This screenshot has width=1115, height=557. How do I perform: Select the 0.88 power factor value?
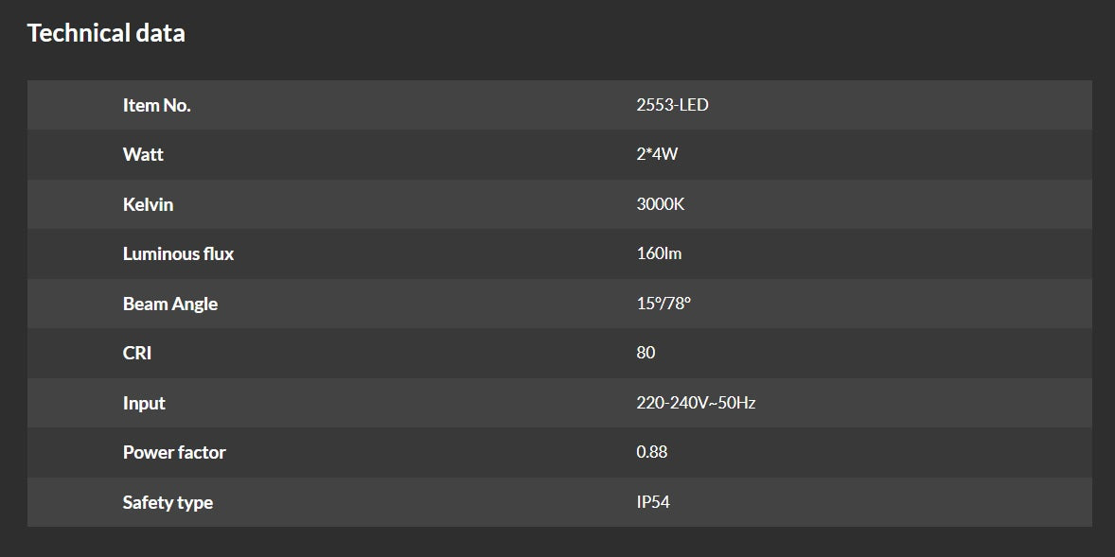click(x=651, y=452)
